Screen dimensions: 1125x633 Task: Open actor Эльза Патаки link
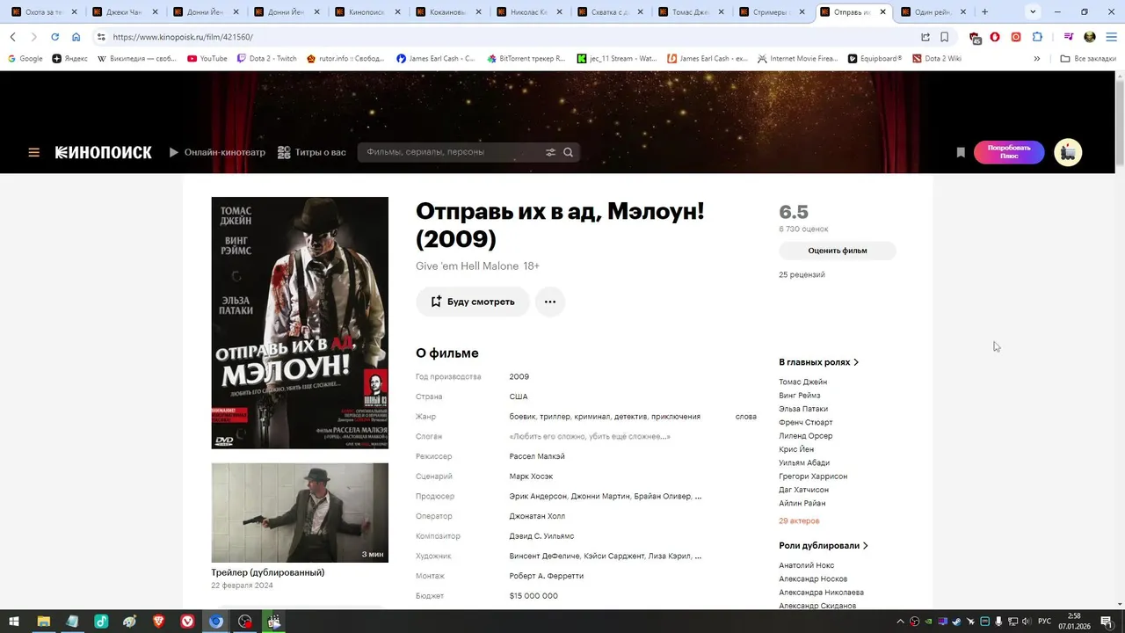pos(803,409)
